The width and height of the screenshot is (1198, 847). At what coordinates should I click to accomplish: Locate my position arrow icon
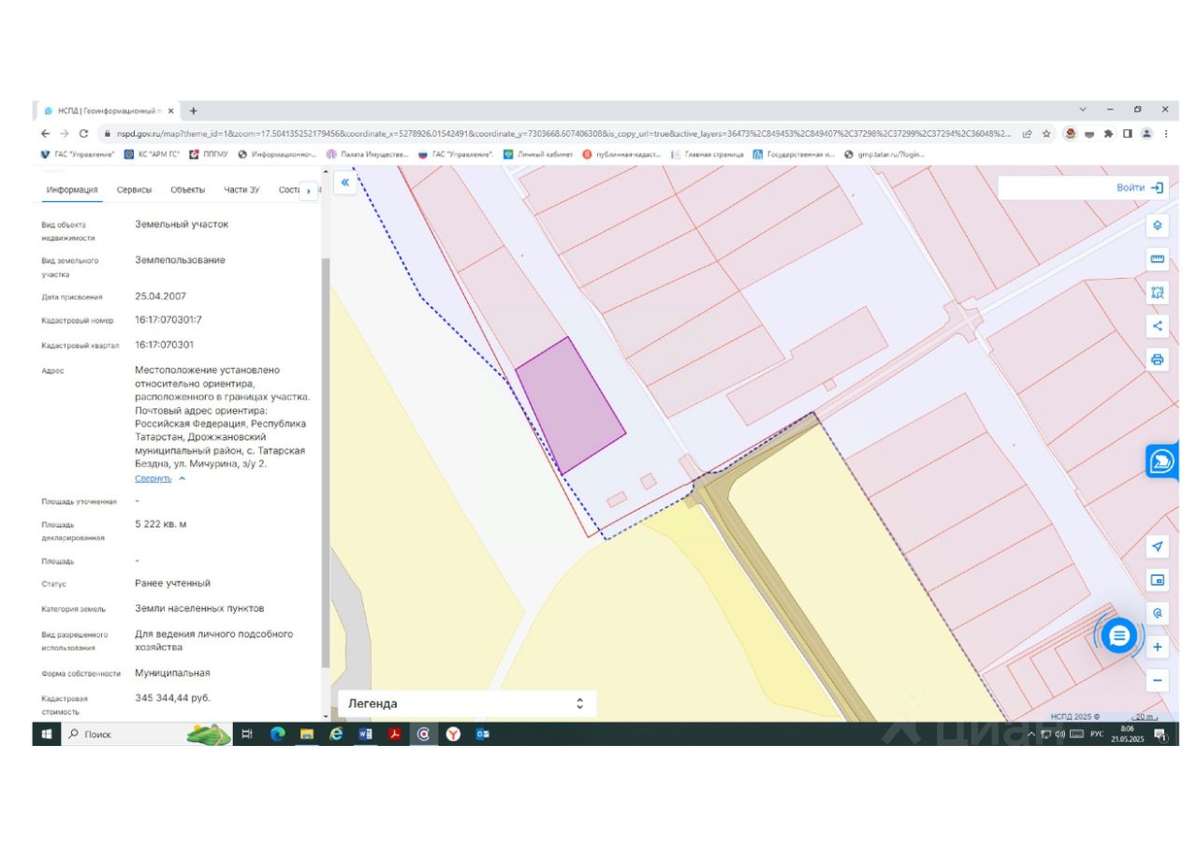[1158, 547]
